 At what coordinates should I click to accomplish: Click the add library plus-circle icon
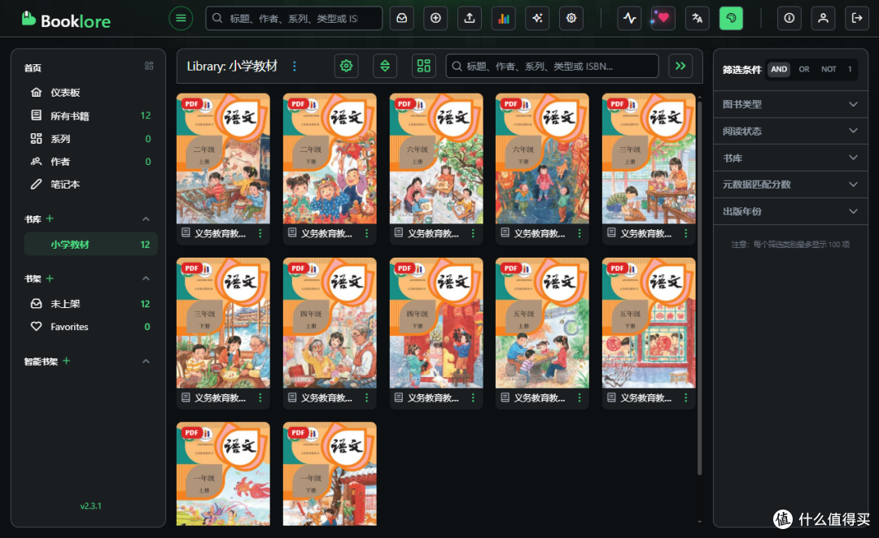point(435,19)
